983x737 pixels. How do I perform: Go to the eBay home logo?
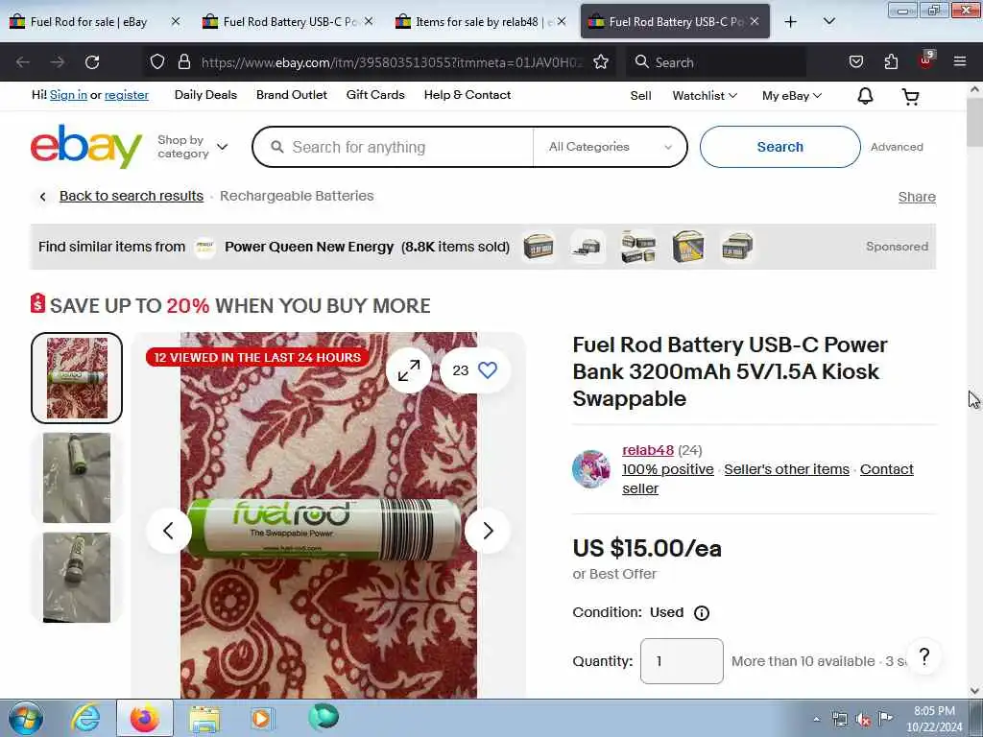tap(86, 147)
